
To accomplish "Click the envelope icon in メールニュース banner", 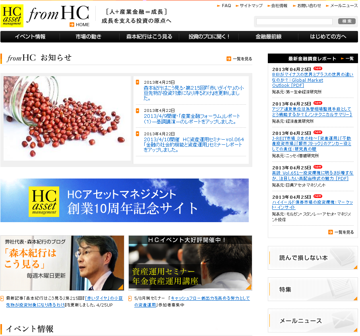I will pos(342,321).
